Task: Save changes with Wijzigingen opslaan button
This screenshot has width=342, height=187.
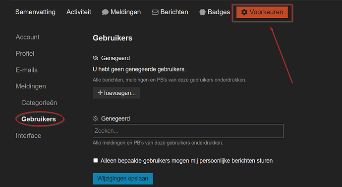Action: [122, 179]
